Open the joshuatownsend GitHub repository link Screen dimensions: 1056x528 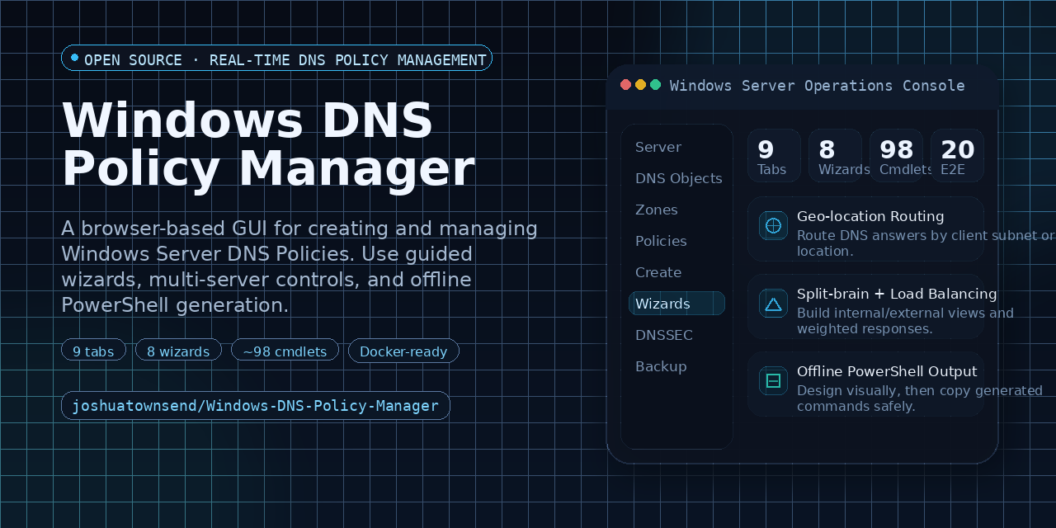(x=256, y=405)
